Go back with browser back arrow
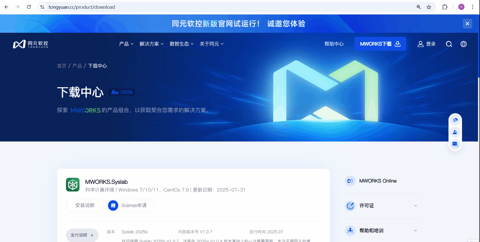The image size is (480, 242). 6,7
